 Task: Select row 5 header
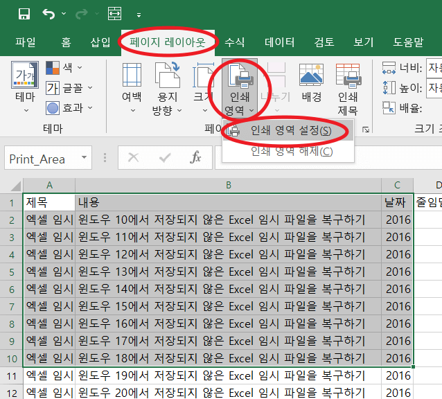[x=11, y=272]
